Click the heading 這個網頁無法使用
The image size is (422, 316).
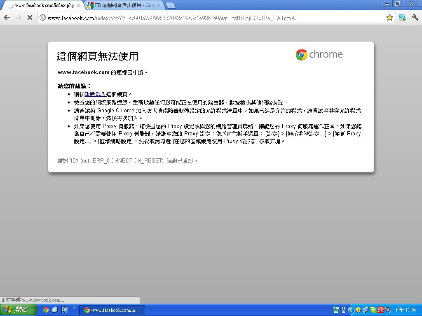pos(97,56)
